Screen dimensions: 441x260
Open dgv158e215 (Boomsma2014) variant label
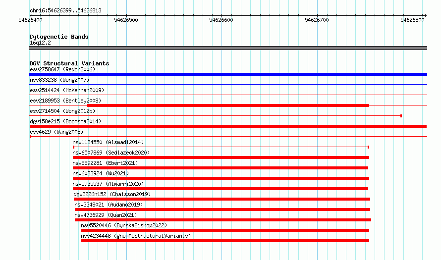[65, 121]
